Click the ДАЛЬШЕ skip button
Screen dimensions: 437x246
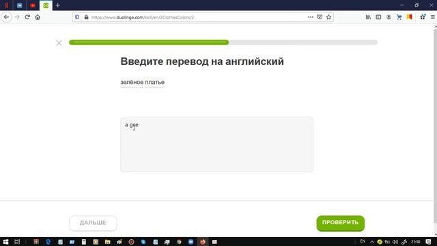point(93,223)
